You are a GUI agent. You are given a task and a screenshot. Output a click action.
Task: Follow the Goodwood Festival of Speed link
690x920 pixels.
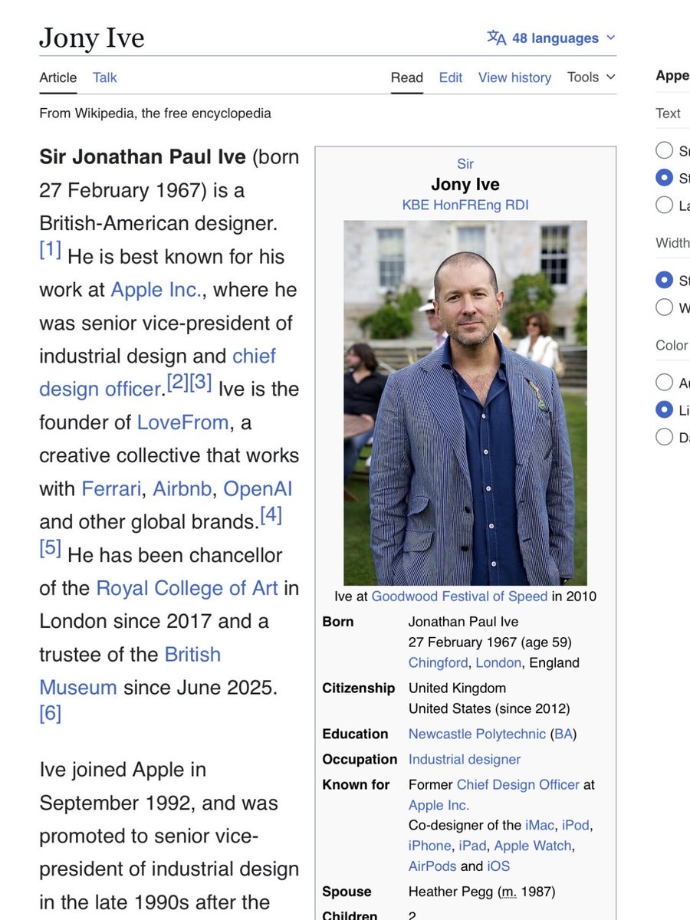click(459, 596)
